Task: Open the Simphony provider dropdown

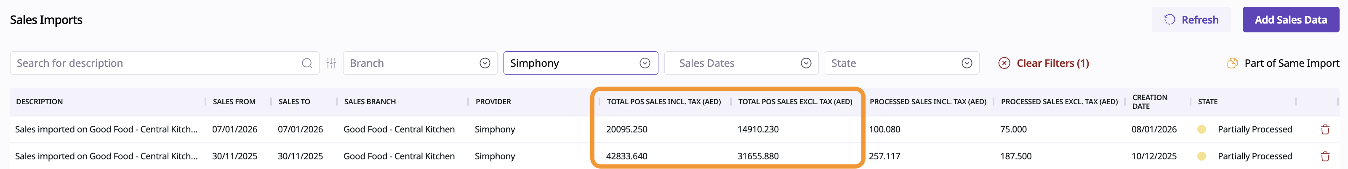Action: click(644, 63)
